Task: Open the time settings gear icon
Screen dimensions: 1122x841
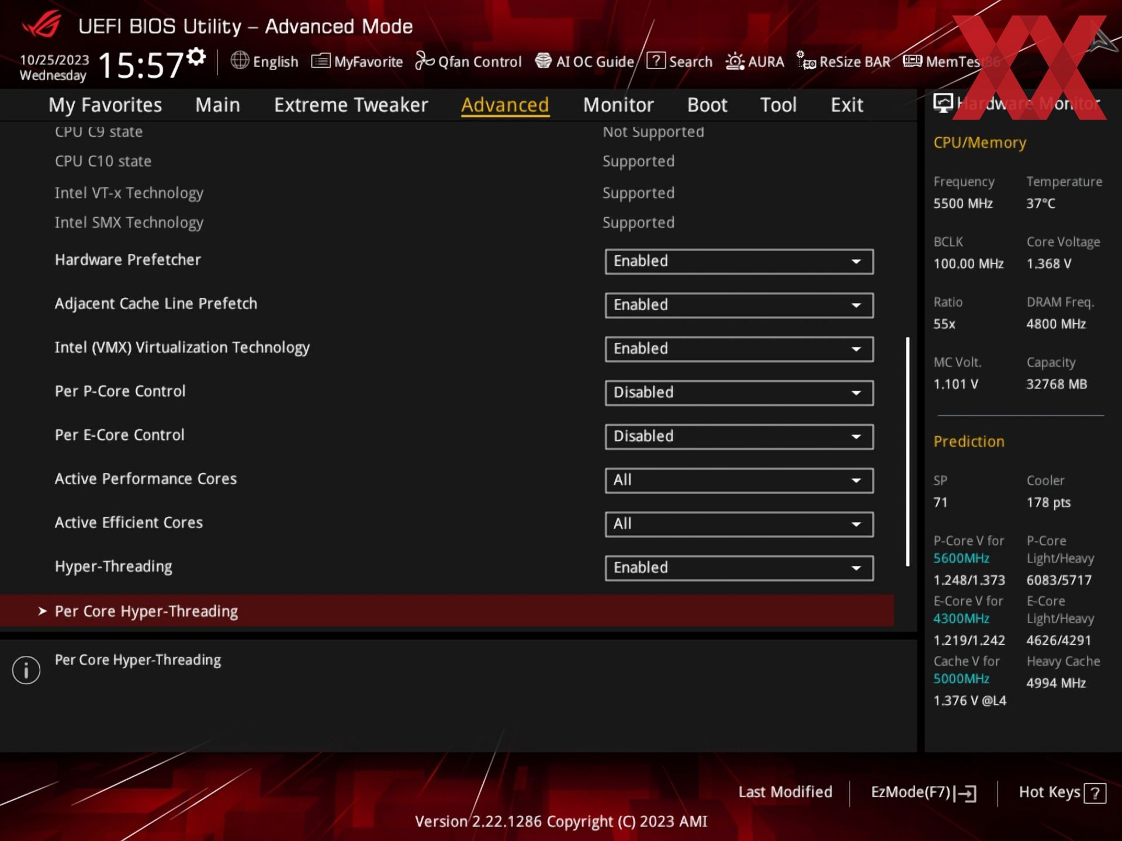Action: tap(196, 57)
